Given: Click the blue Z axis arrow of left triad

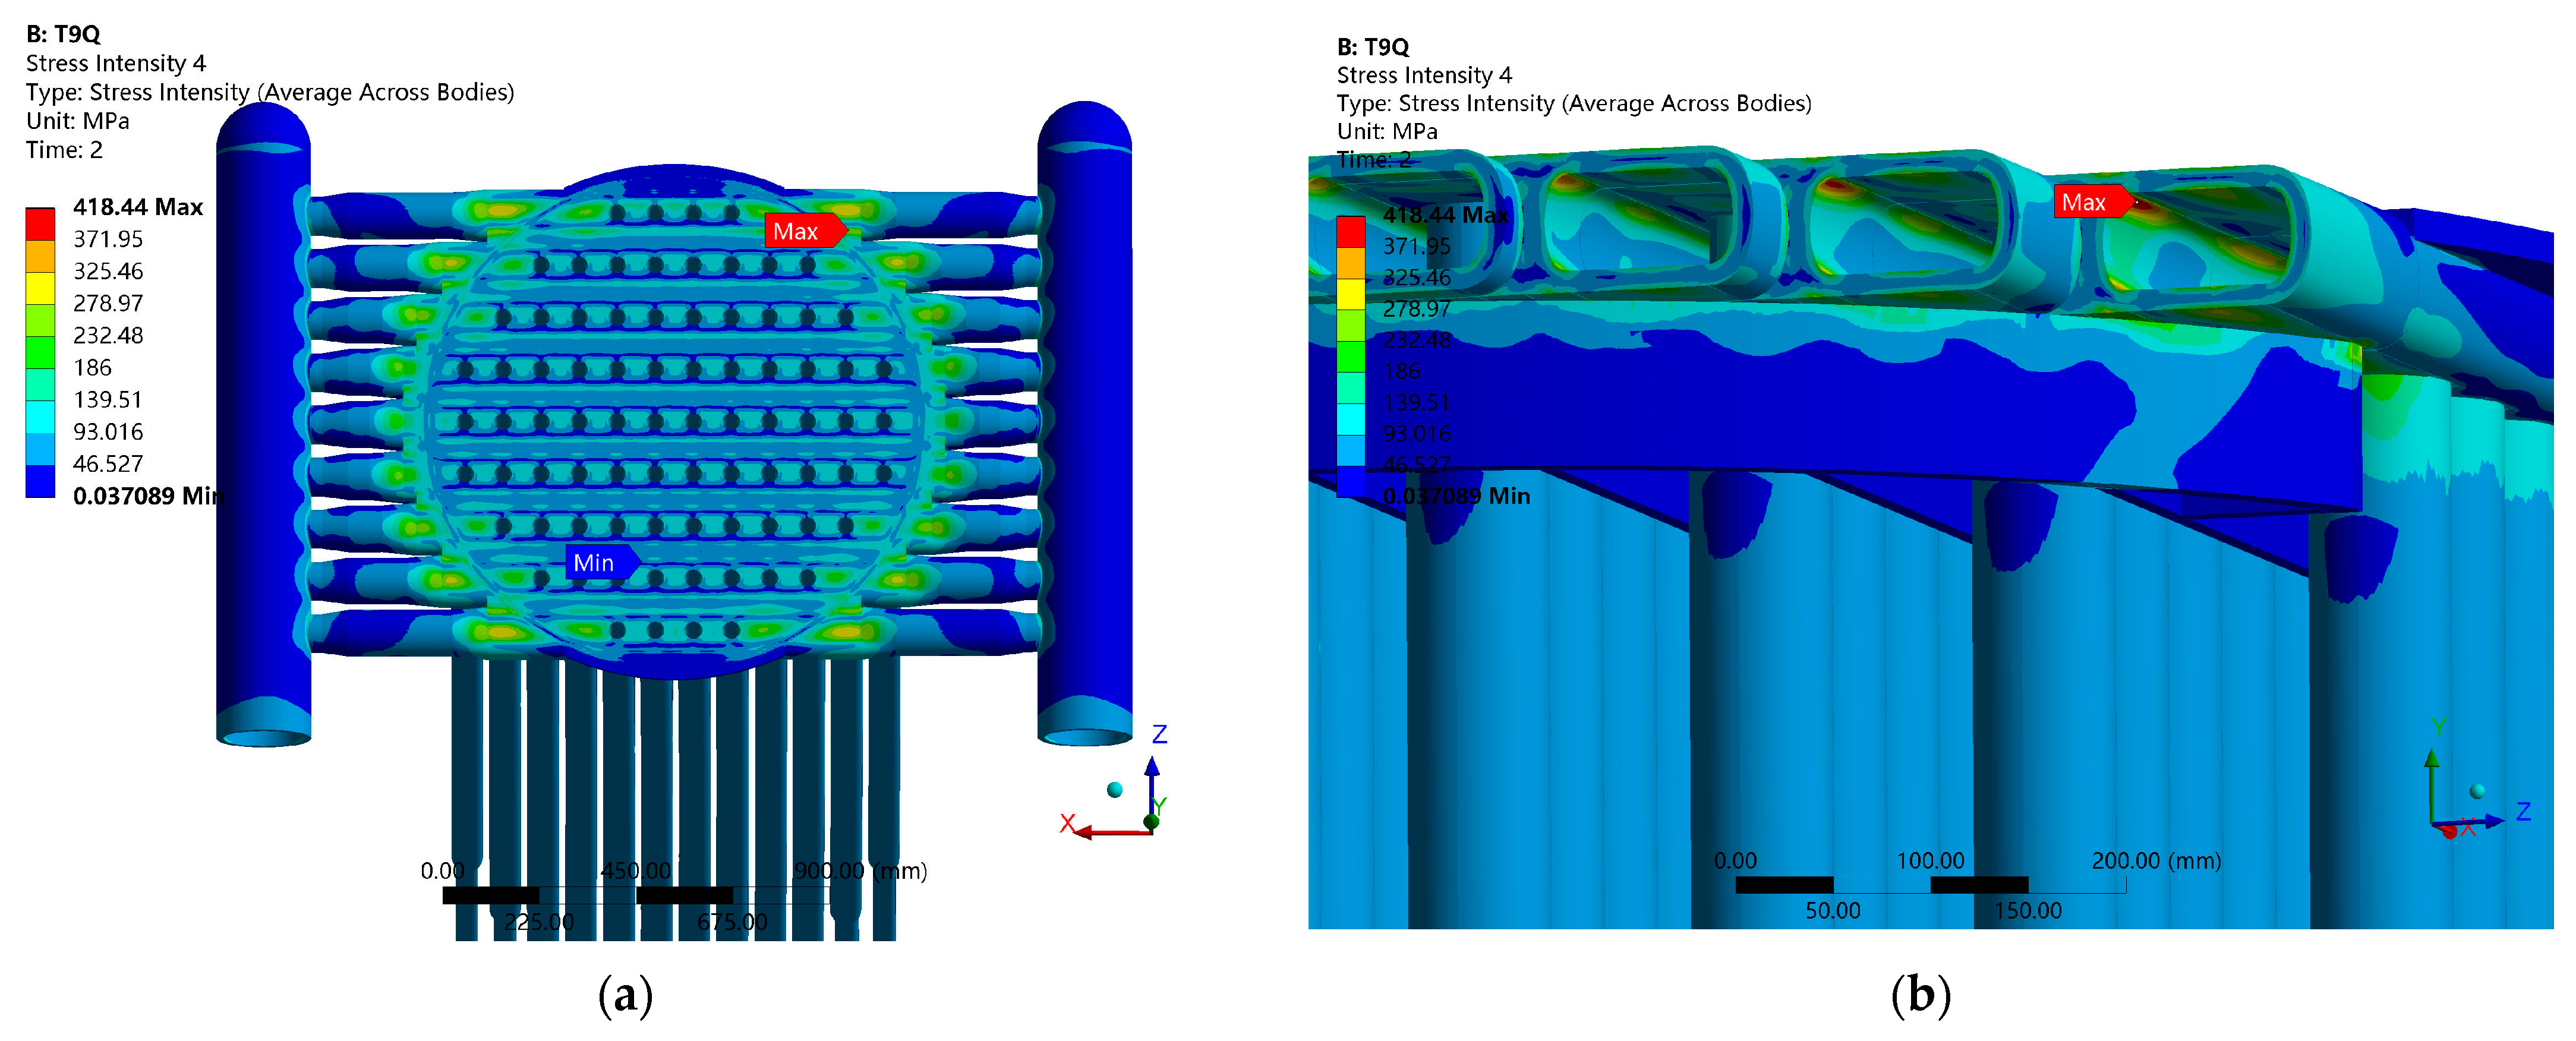Looking at the screenshot, I should [1152, 780].
